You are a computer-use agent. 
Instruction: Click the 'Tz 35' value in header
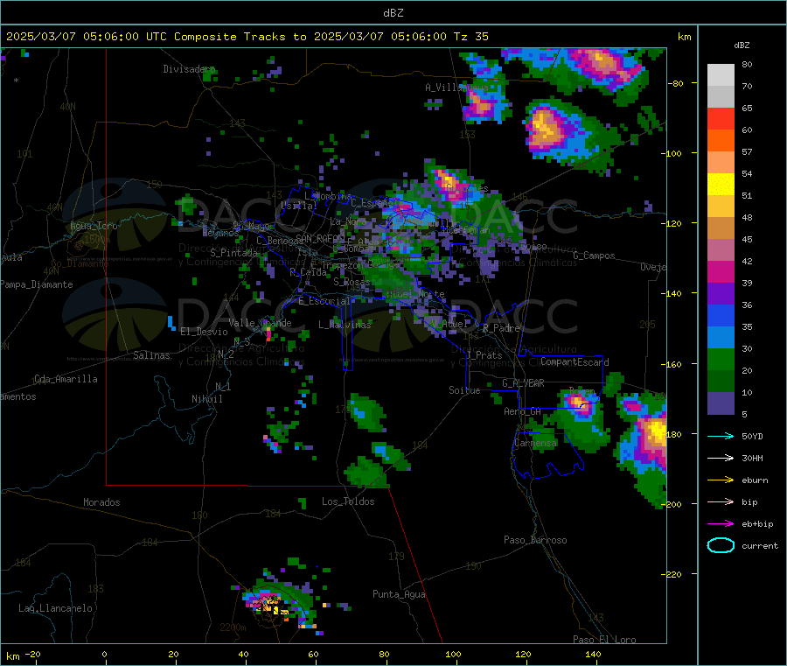[470, 37]
